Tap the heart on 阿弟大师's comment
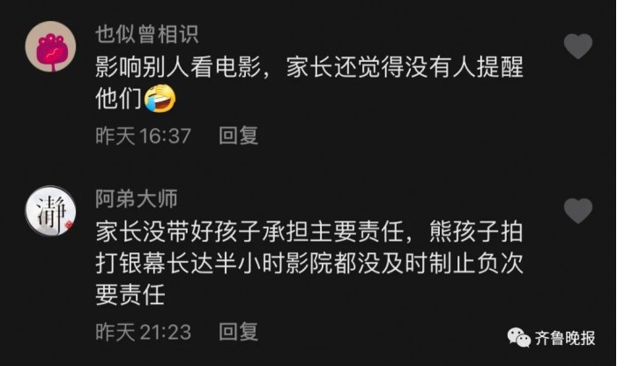This screenshot has width=617, height=366. coord(578,211)
